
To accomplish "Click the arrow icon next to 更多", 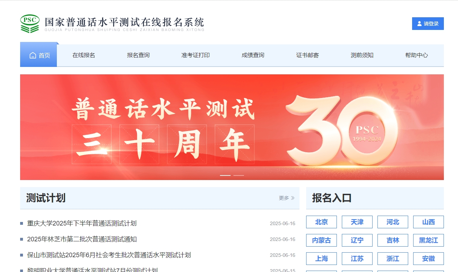I will [292, 198].
